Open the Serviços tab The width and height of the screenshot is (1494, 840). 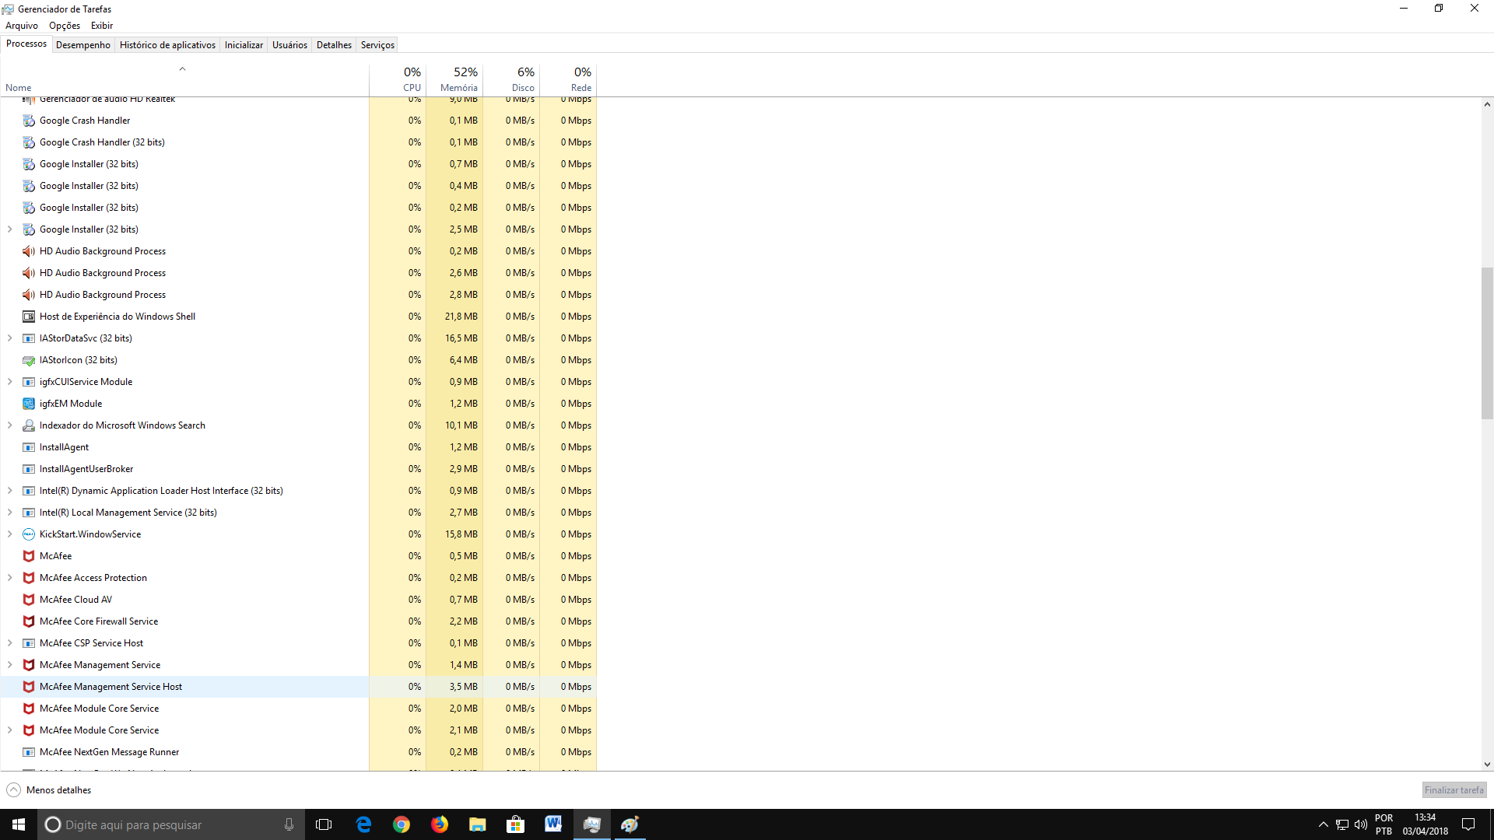377,45
